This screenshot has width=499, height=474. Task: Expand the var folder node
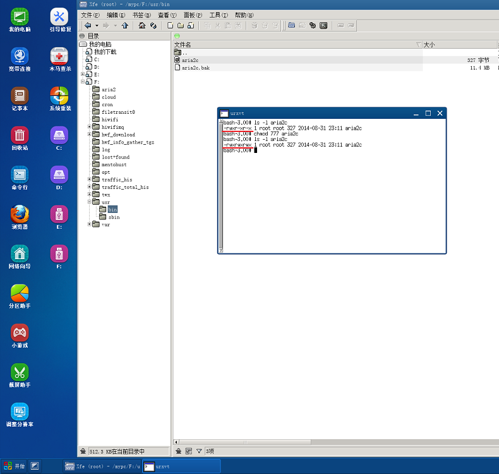89,224
